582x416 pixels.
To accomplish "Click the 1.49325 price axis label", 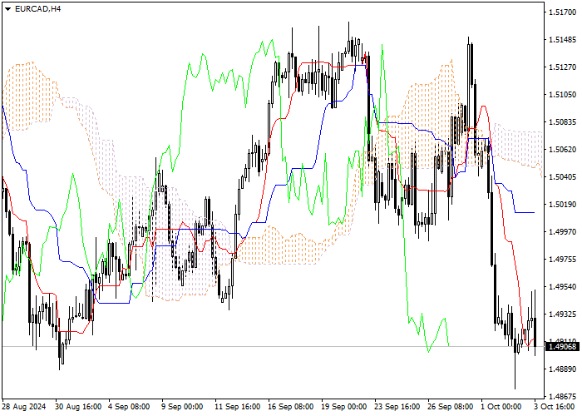I will 562,314.
